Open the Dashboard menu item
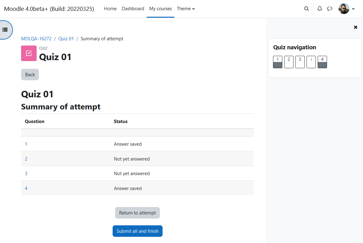 click(x=133, y=9)
